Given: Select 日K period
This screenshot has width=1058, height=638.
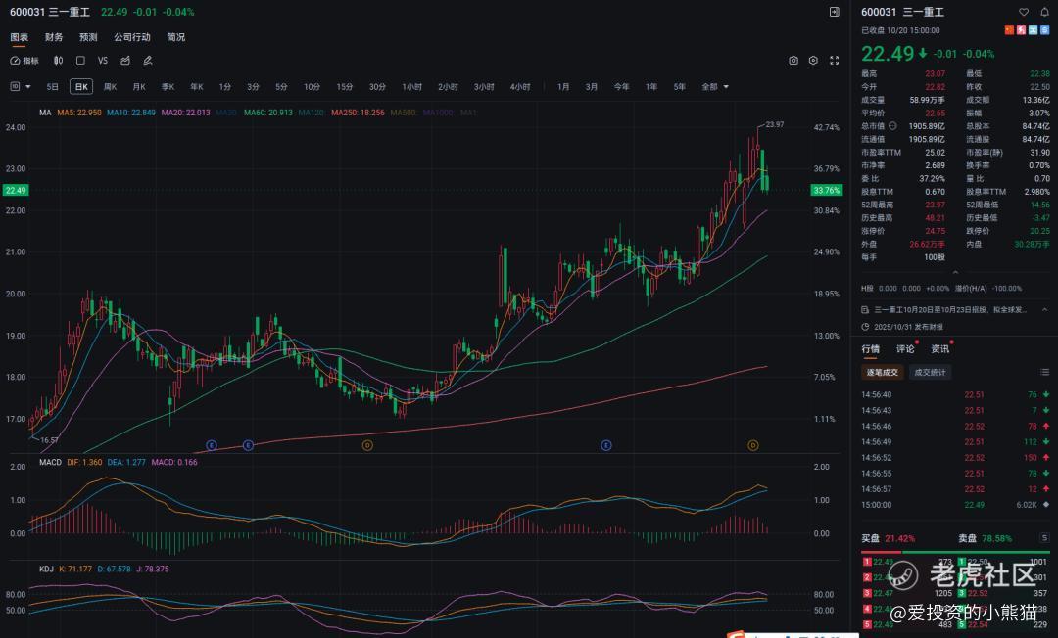Looking at the screenshot, I should (81, 87).
